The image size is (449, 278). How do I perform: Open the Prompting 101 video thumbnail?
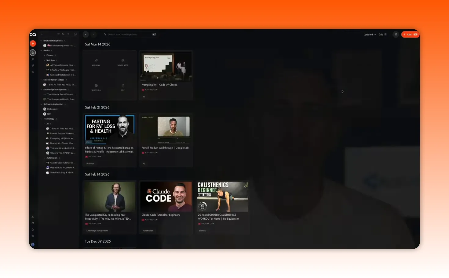[x=166, y=67]
